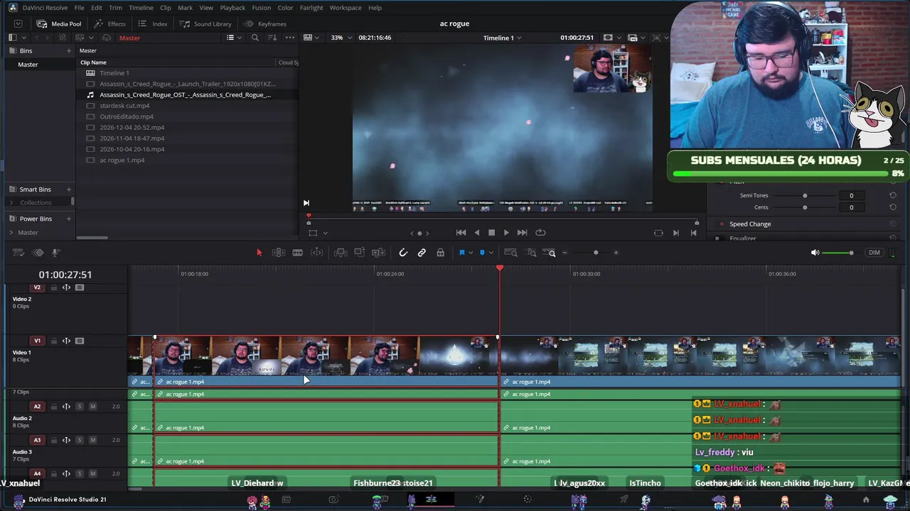Enable DIM audio monitoring

874,253
